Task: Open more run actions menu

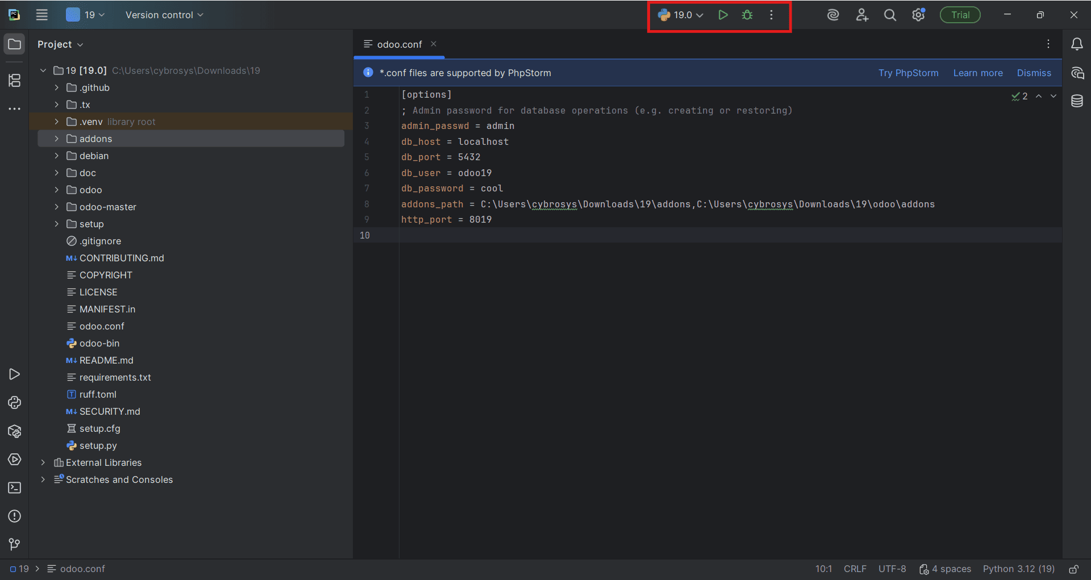Action: [771, 15]
